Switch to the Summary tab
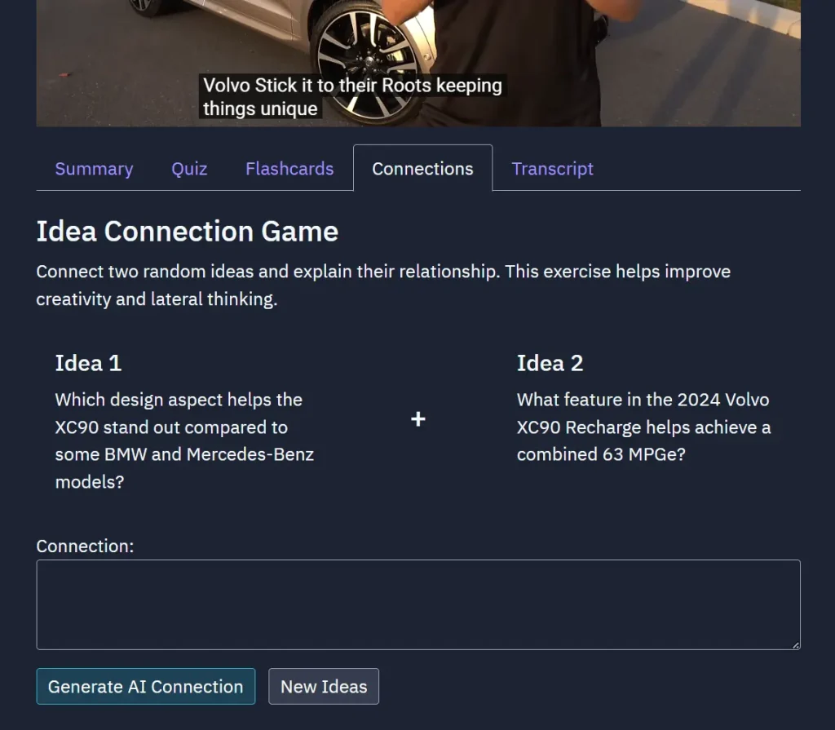This screenshot has height=730, width=835. [94, 169]
